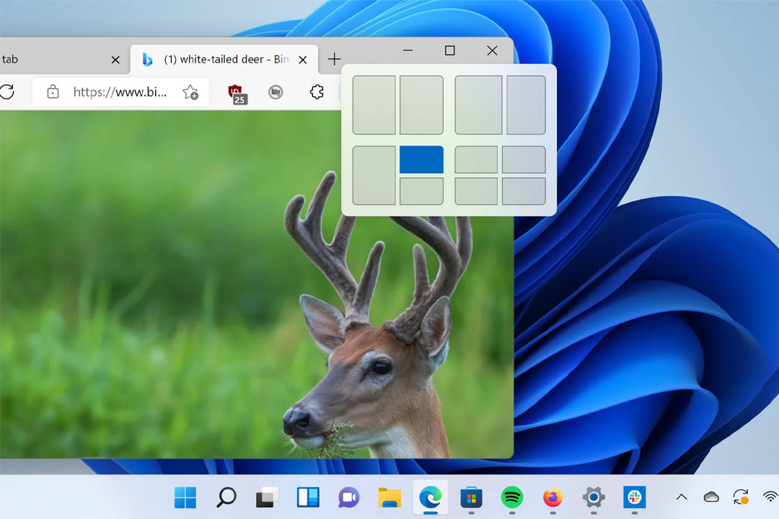Show hidden tray icons chevron
The image size is (779, 519).
tap(682, 497)
